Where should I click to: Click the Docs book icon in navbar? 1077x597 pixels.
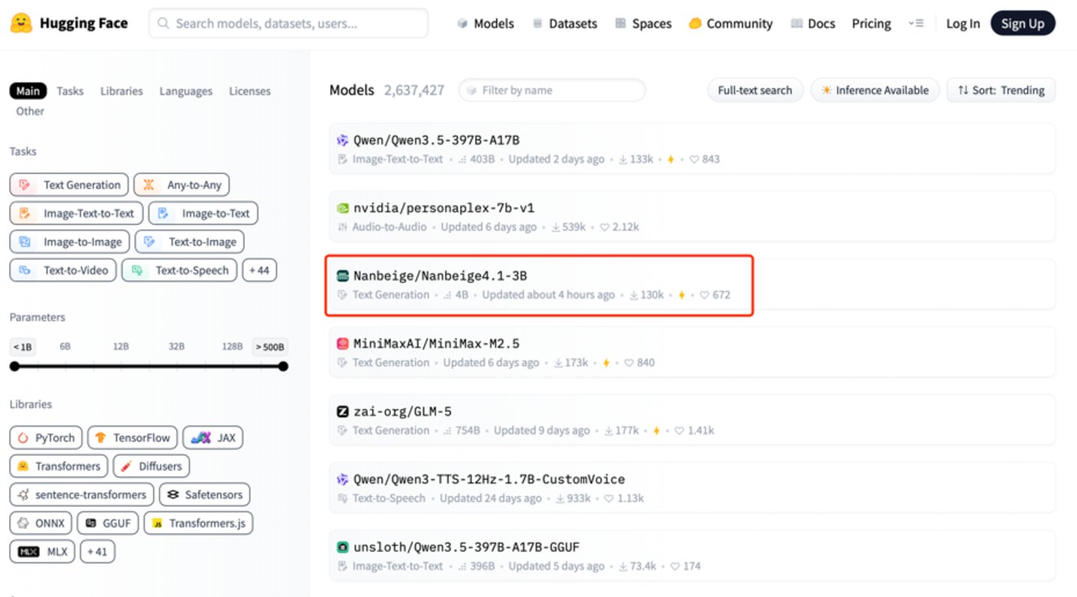coord(797,24)
